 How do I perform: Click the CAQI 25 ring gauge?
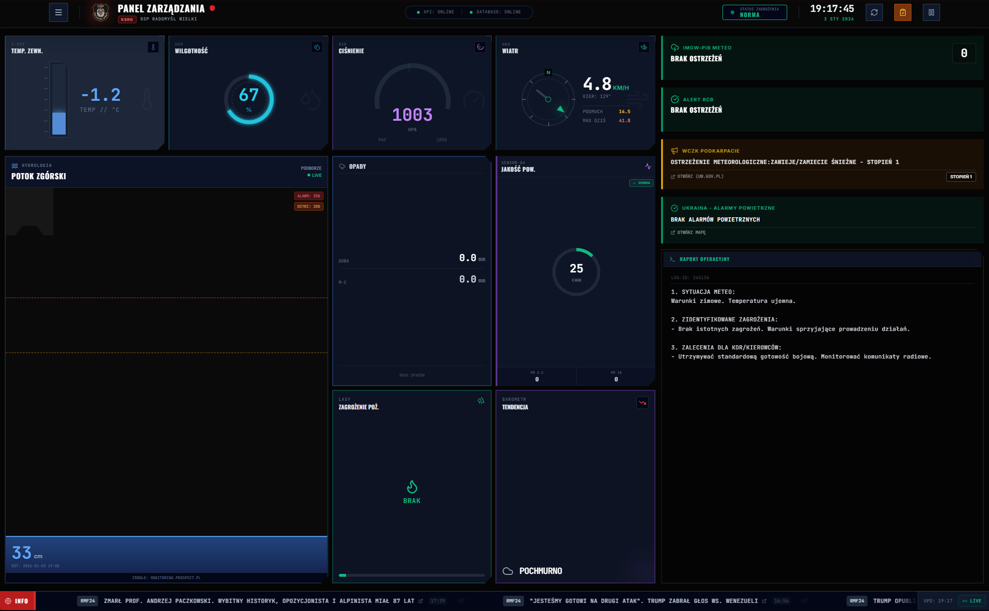tap(576, 272)
